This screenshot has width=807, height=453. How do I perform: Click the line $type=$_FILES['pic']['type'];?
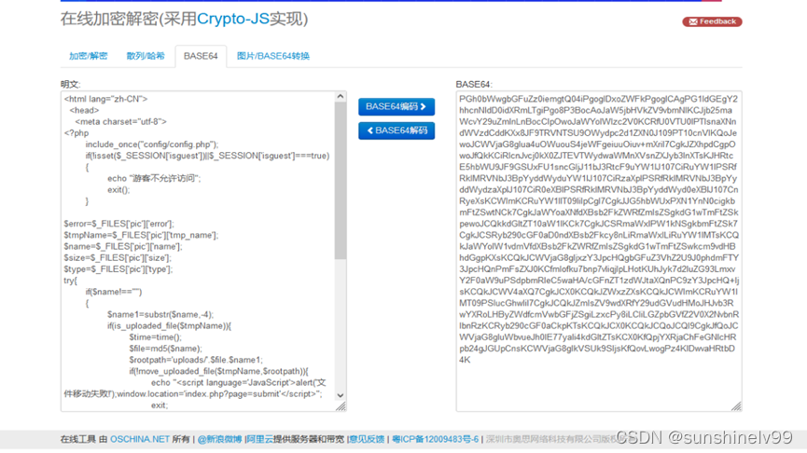coord(118,269)
